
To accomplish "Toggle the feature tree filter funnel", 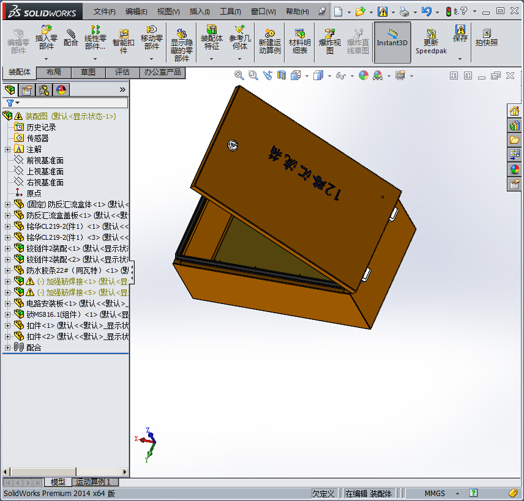I will (10, 103).
